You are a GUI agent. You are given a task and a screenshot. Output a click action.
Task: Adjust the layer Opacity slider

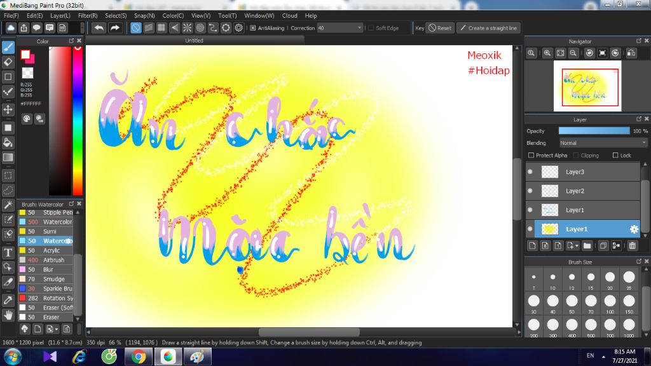(x=594, y=131)
